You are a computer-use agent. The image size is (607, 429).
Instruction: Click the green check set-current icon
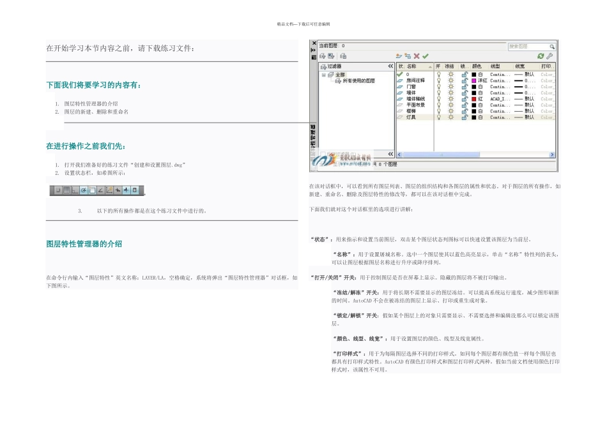pyautogui.click(x=426, y=56)
